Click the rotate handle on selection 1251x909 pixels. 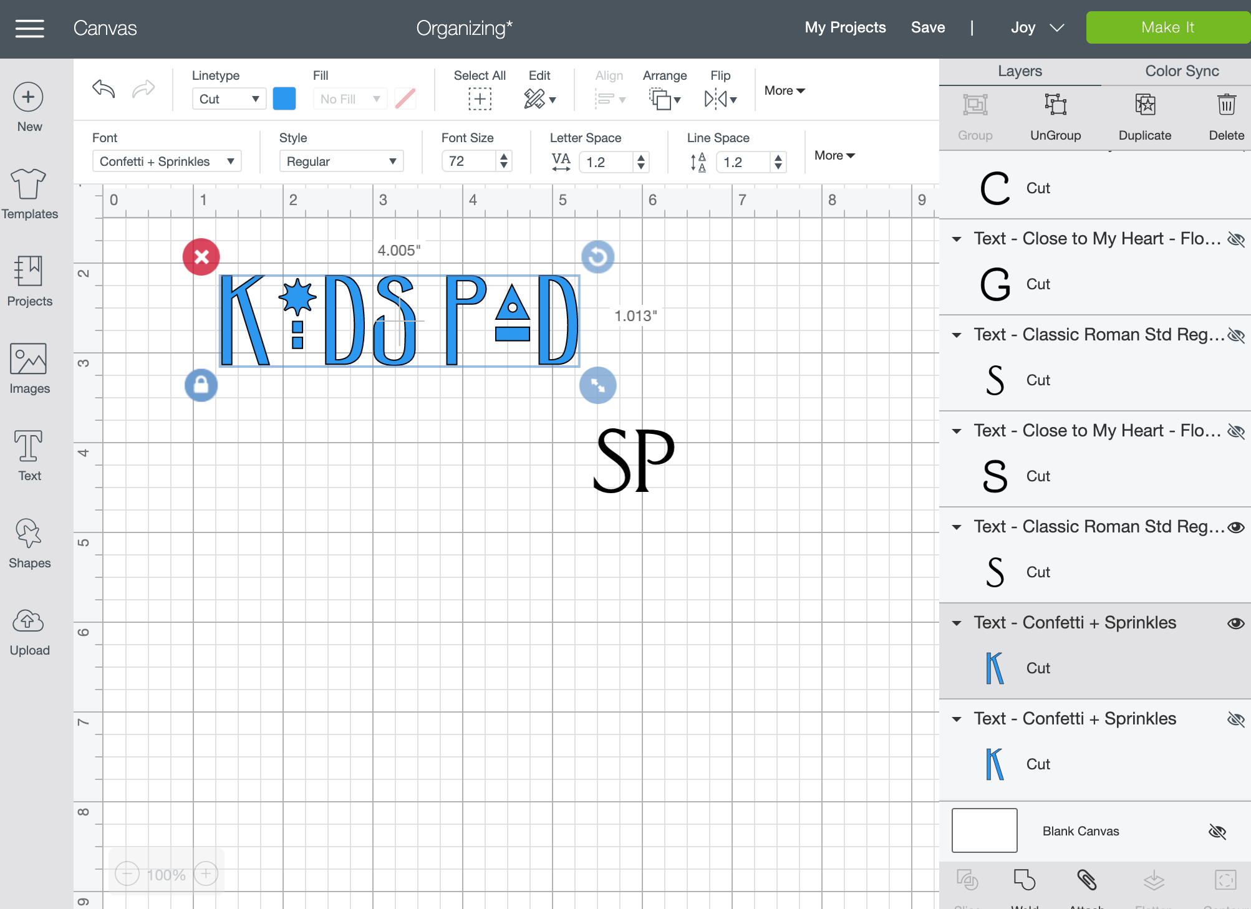pos(597,256)
